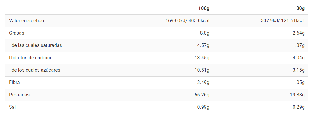Click the 507.9kJ/ 121.51kcal value
This screenshot has width=311, height=119.
click(x=283, y=20)
